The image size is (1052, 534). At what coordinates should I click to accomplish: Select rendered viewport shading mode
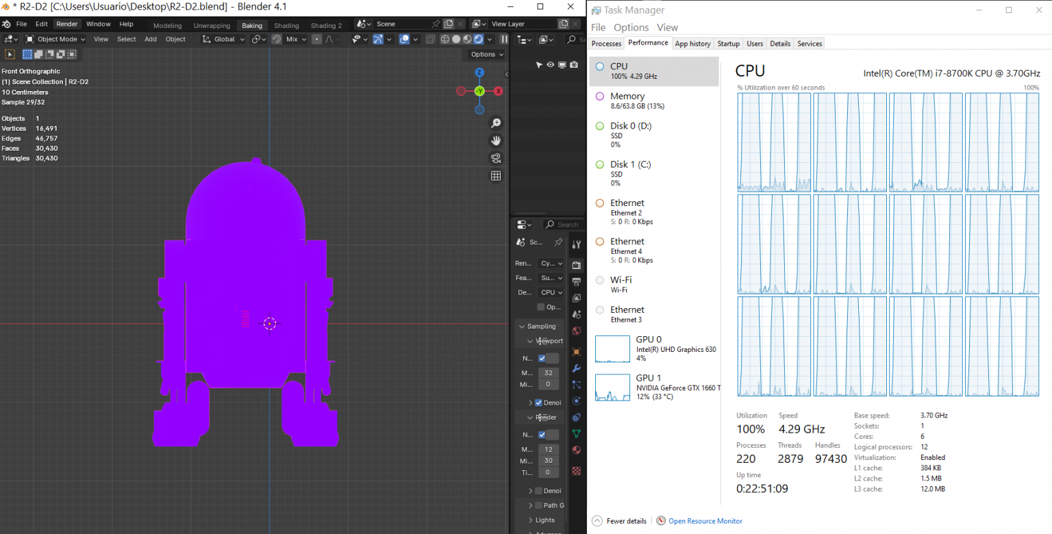tap(478, 40)
